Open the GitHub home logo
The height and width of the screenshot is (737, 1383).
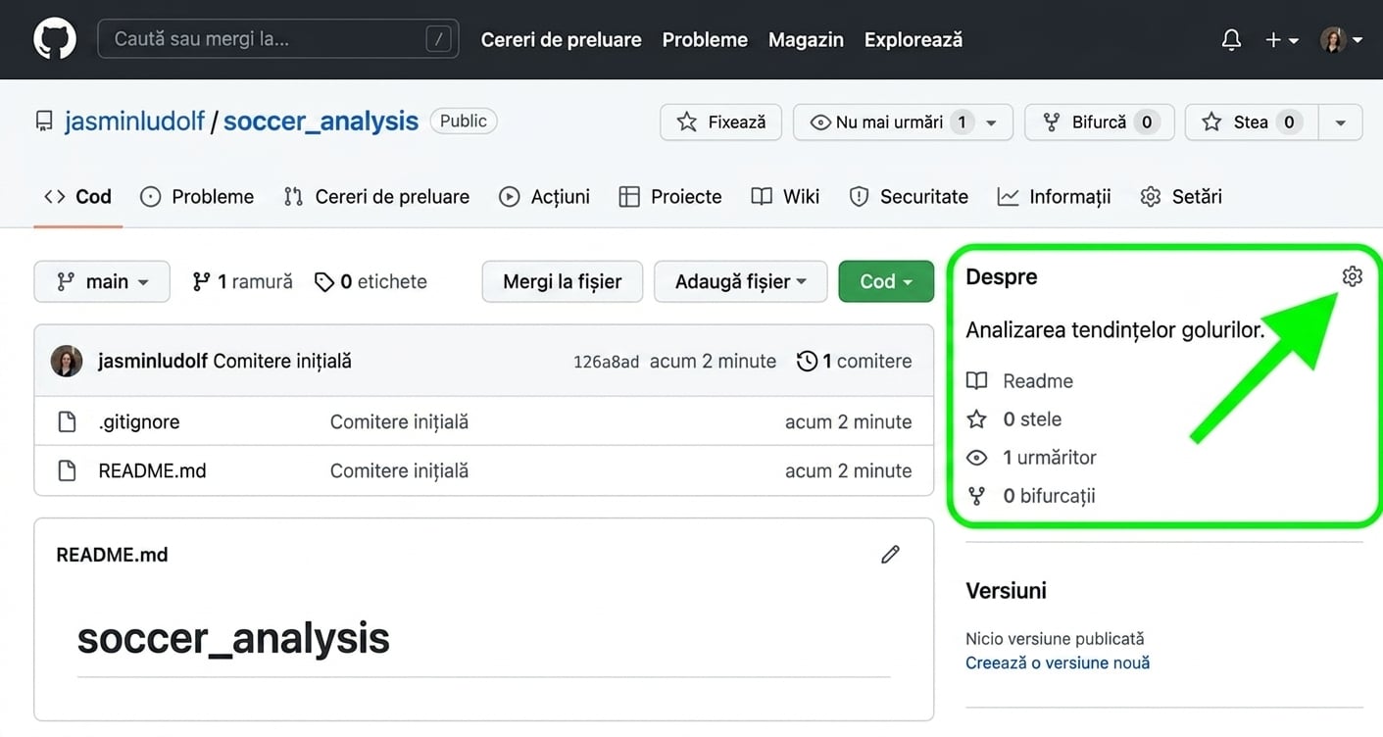tap(55, 39)
